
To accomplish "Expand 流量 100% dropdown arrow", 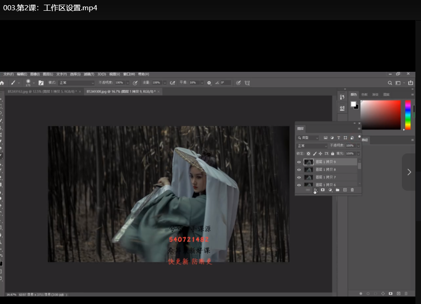I will pos(165,83).
